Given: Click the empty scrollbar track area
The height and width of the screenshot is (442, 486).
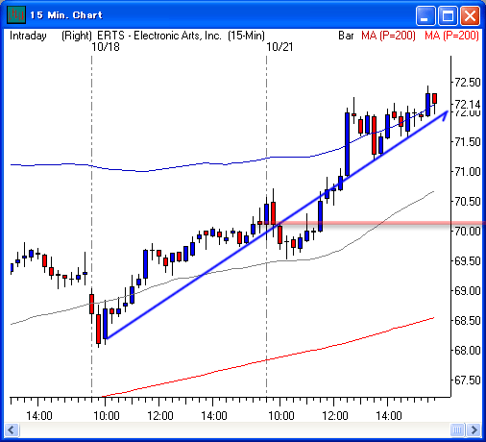Looking at the screenshot, I should [x=234, y=430].
